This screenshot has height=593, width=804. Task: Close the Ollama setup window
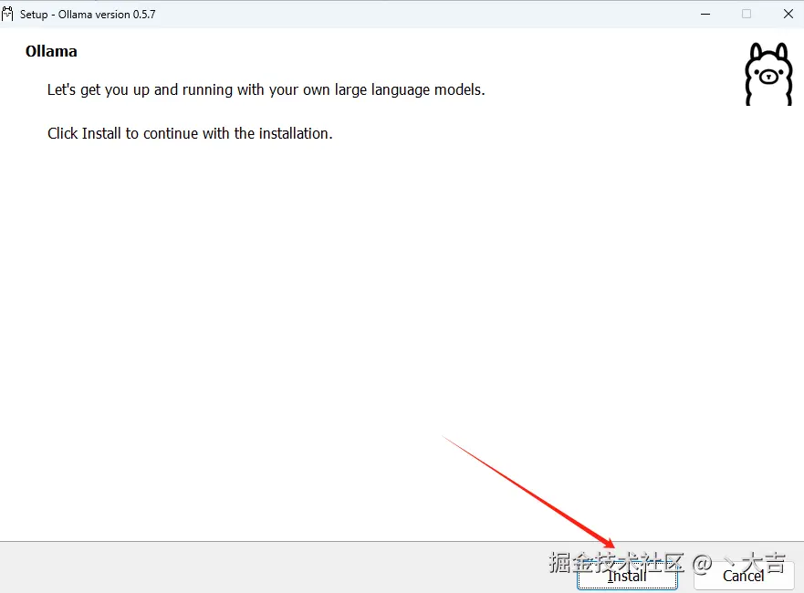point(788,14)
